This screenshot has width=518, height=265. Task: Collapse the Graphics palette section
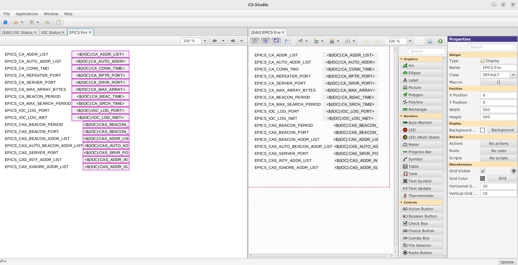(x=402, y=59)
